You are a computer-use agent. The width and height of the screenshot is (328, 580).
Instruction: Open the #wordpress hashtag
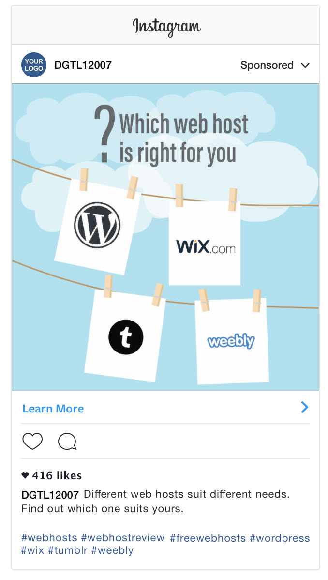[x=280, y=538]
